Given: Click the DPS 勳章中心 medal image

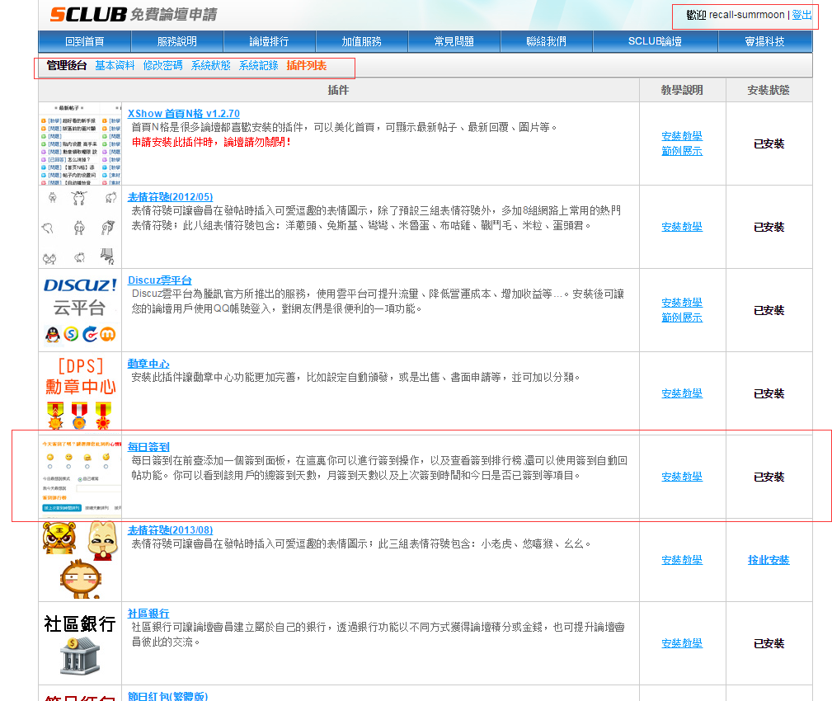Looking at the screenshot, I should click(x=80, y=393).
